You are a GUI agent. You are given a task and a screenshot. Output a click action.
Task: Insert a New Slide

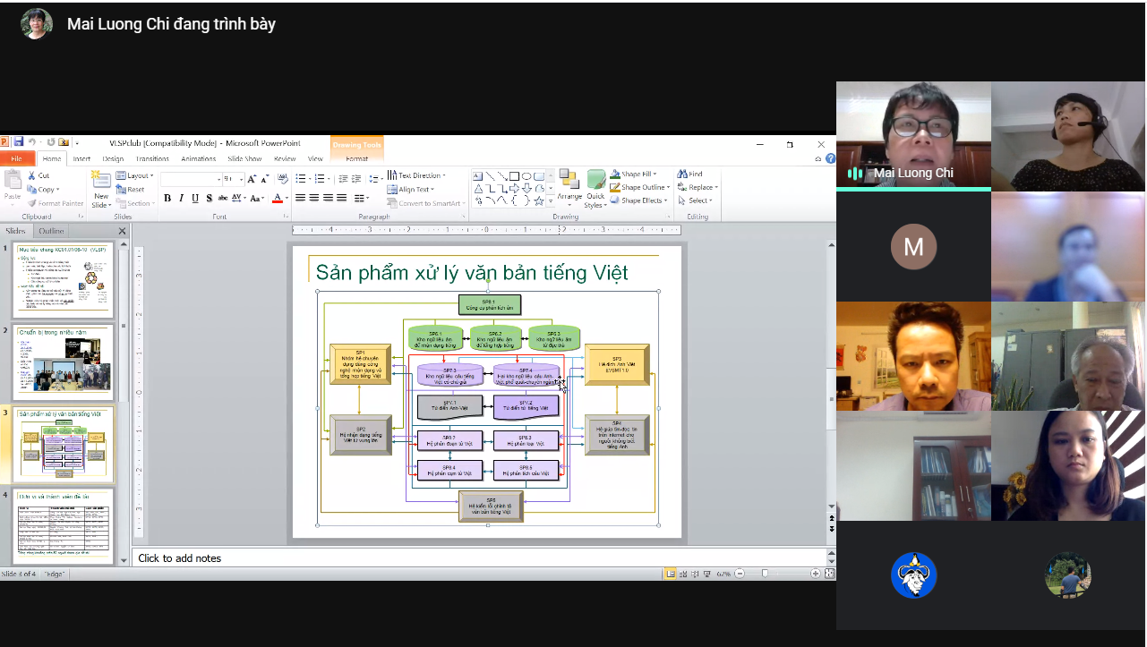[101, 192]
